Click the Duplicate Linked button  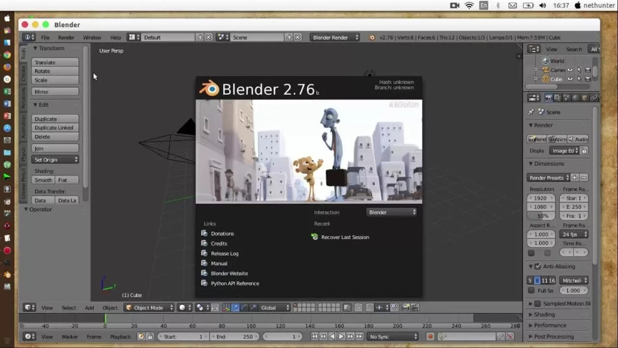pyautogui.click(x=55, y=128)
